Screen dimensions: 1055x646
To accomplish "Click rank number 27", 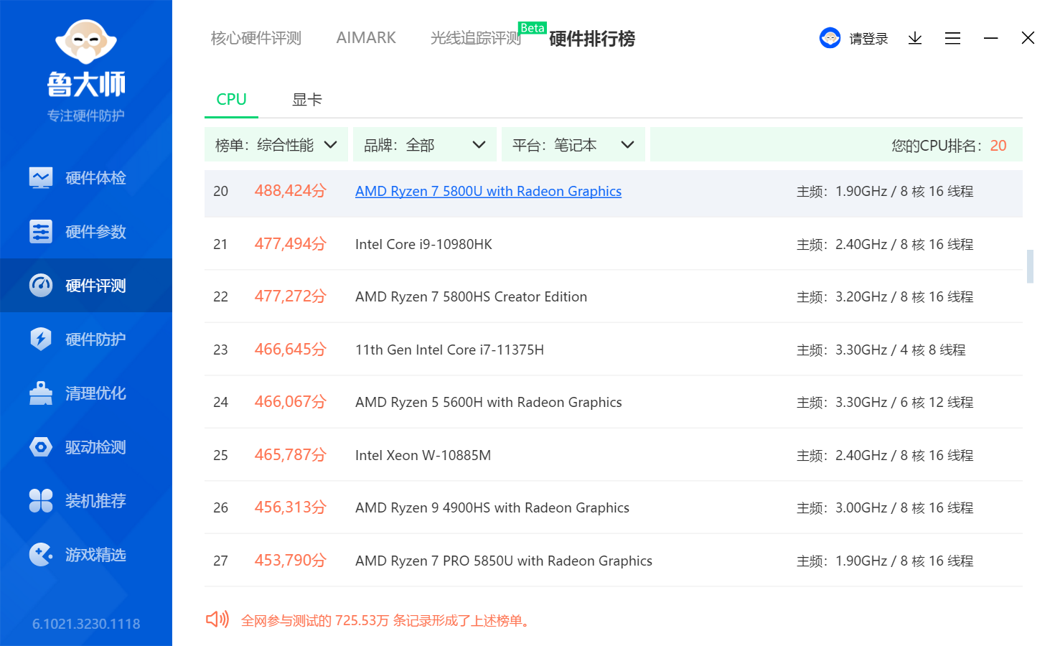I will click(x=220, y=561).
